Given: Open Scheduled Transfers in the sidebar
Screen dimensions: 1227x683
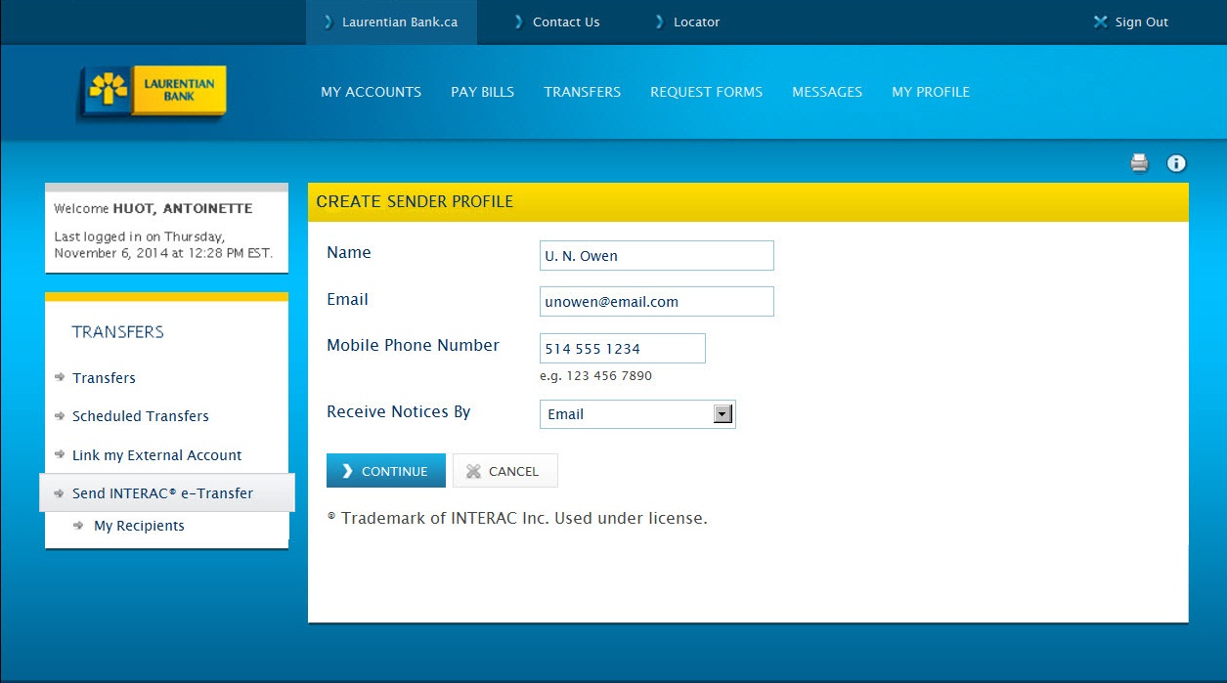Looking at the screenshot, I should coord(141,416).
